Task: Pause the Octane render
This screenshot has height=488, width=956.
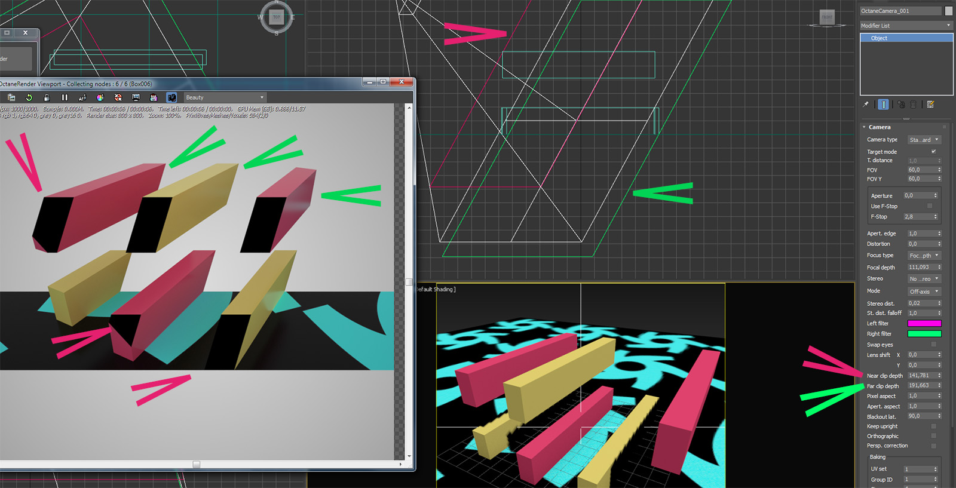Action: pos(65,97)
